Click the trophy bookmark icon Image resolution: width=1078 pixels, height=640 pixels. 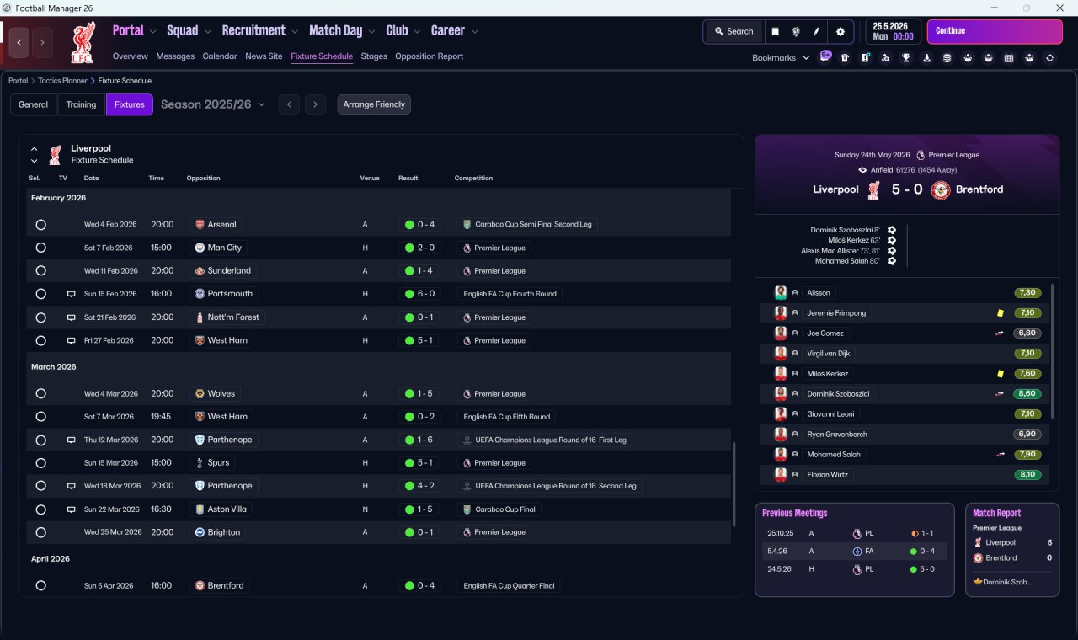pos(906,58)
